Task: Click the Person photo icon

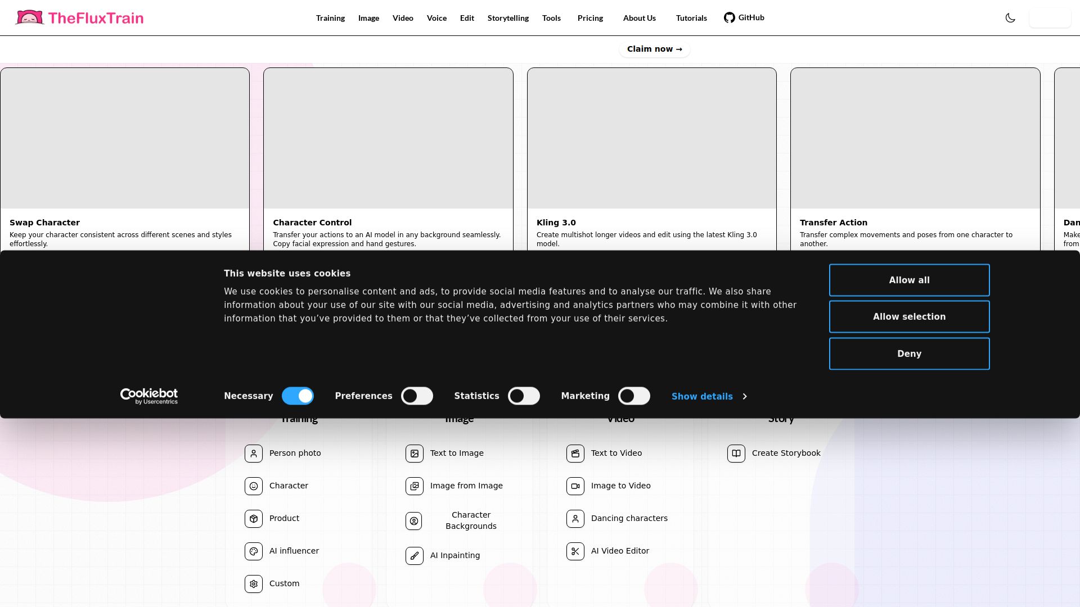Action: (254, 454)
